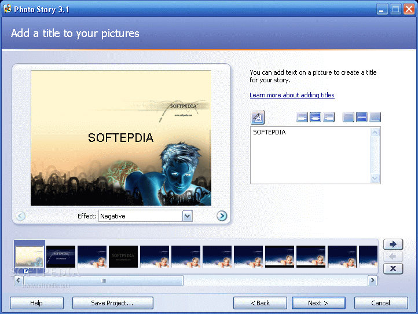Screen dimensions: 418x314
Task: Click the Negative effect combo box
Action: click(145, 216)
